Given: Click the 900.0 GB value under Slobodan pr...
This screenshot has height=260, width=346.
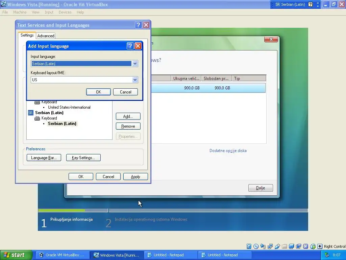Looking at the screenshot, I should [222, 88].
